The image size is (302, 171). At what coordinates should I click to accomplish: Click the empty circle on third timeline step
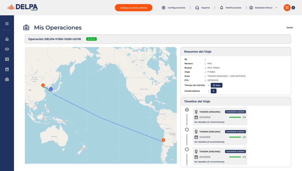187,150
